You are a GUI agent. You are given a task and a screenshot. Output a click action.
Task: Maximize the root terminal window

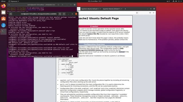pos(72,14)
